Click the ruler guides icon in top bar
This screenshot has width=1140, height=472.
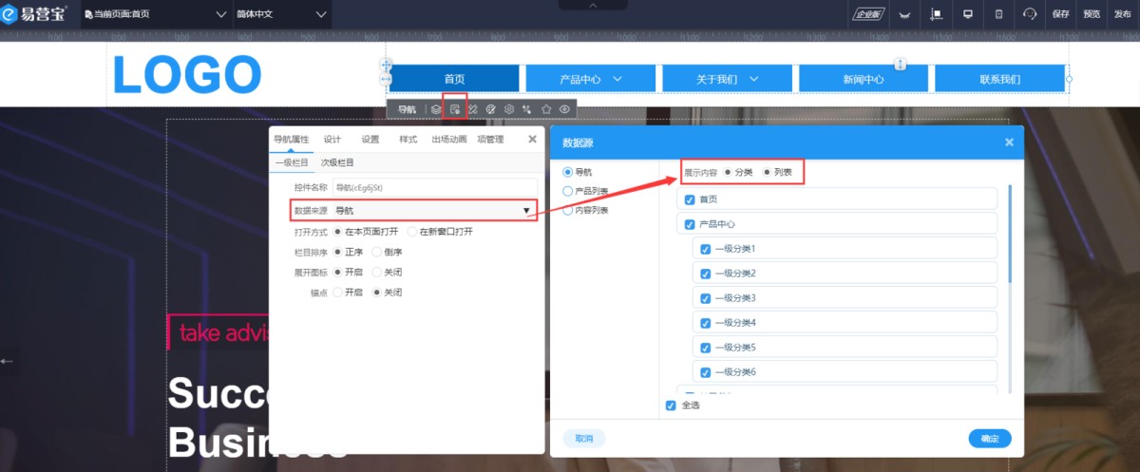(936, 14)
